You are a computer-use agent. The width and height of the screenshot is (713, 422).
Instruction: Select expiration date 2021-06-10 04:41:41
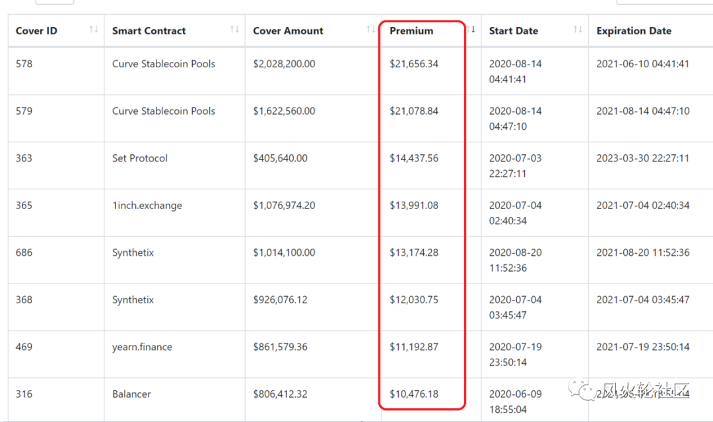[x=643, y=64]
